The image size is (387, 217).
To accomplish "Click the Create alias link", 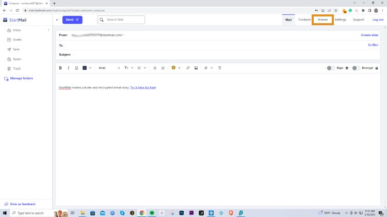I will coord(369,35).
